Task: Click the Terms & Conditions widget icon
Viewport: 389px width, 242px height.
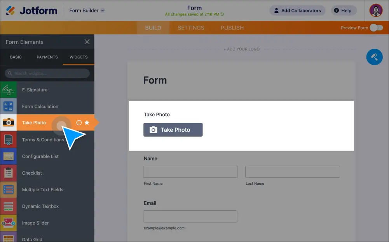Action: click(8, 140)
